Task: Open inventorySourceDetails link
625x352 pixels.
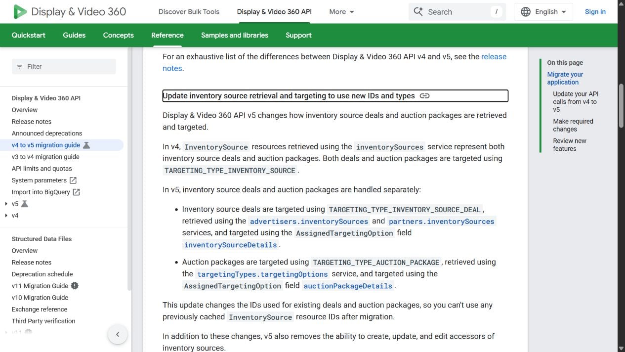Action: [x=230, y=245]
